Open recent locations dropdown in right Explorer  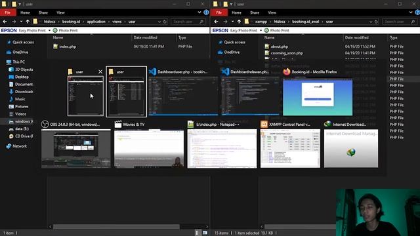(232, 22)
